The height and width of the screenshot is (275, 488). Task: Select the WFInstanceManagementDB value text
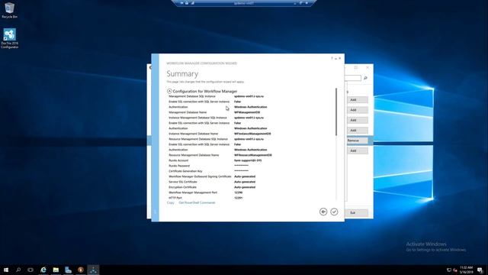click(252, 134)
